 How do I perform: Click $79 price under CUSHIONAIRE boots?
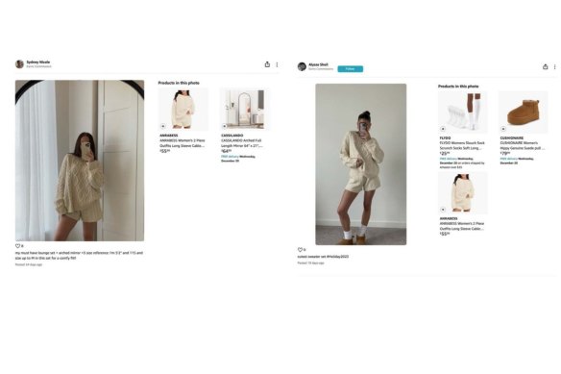(x=505, y=153)
